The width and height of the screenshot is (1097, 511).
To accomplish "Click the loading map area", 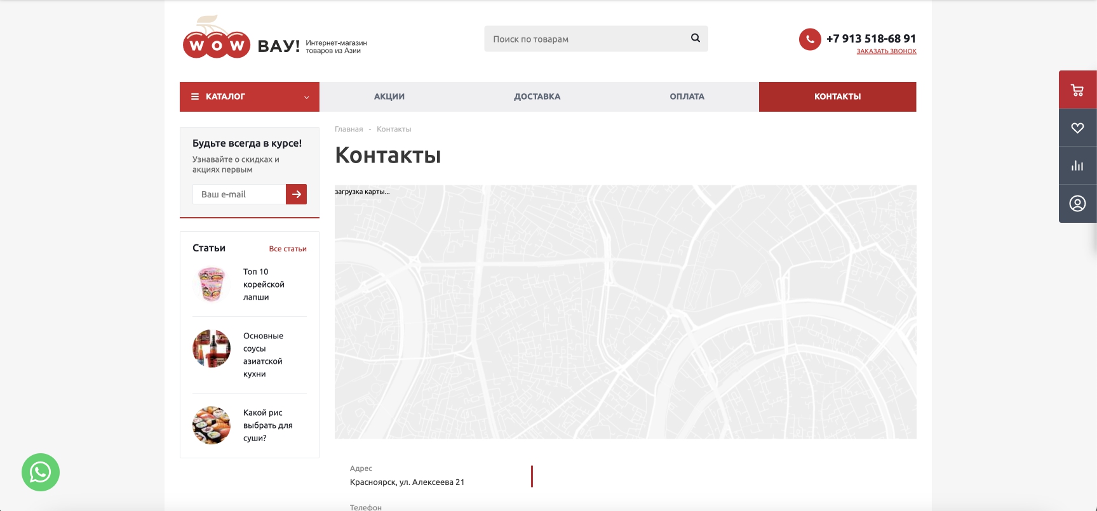I will pos(625,312).
